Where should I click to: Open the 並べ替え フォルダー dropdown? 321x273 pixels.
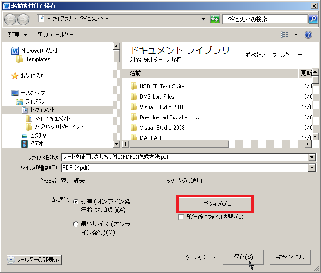[287, 55]
